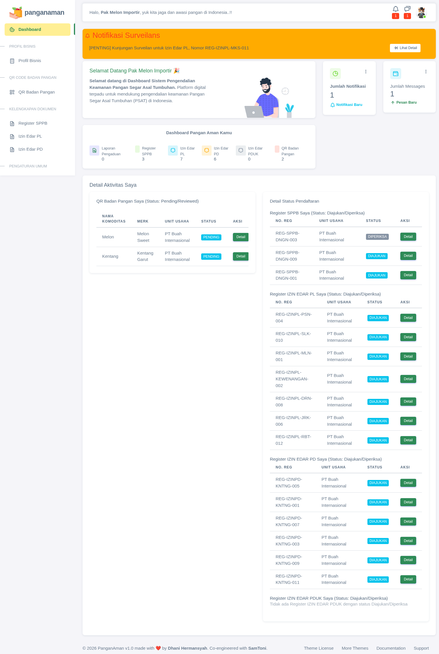Click the Izin Edar PL shield icon
Image resolution: width=439 pixels, height=654 pixels.
tap(173, 150)
